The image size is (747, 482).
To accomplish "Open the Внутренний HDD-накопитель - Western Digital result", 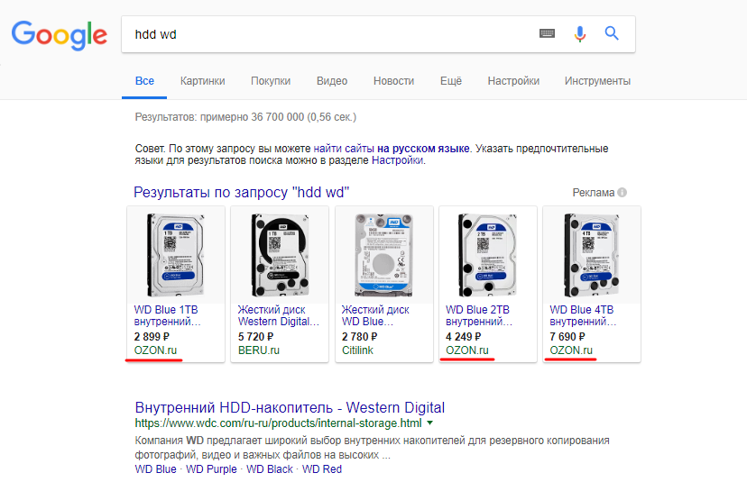I will click(290, 407).
